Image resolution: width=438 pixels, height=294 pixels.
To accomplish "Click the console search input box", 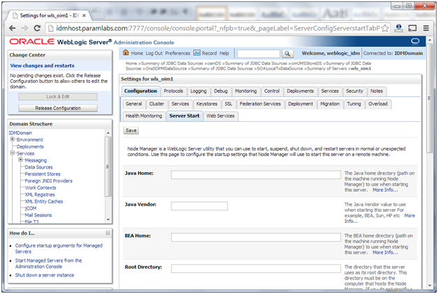I will click(x=259, y=54).
